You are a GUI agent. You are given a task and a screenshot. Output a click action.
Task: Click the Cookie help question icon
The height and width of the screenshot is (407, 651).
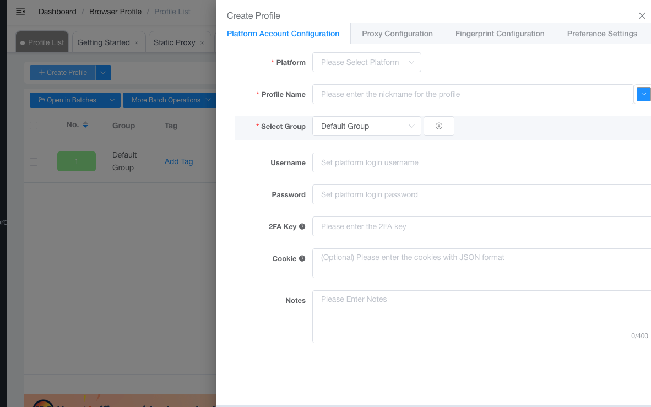(x=302, y=258)
